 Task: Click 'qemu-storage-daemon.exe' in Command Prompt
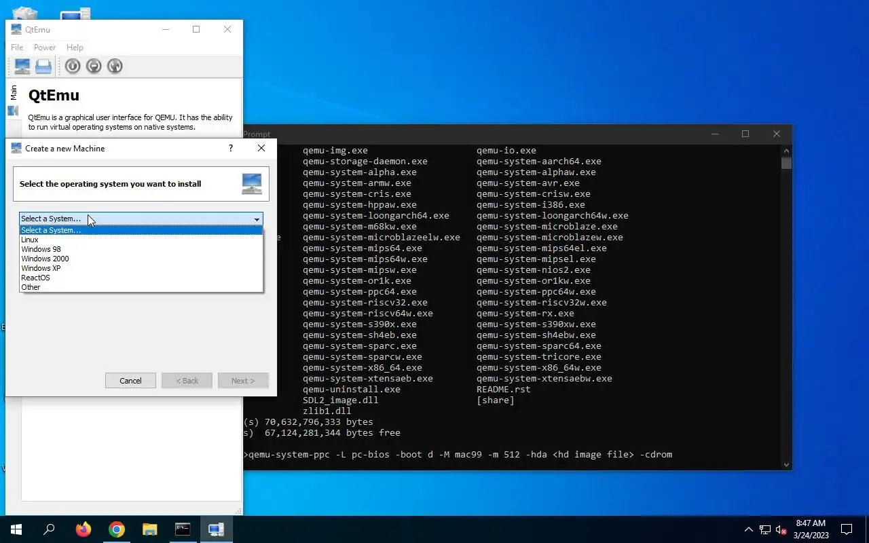(x=365, y=161)
